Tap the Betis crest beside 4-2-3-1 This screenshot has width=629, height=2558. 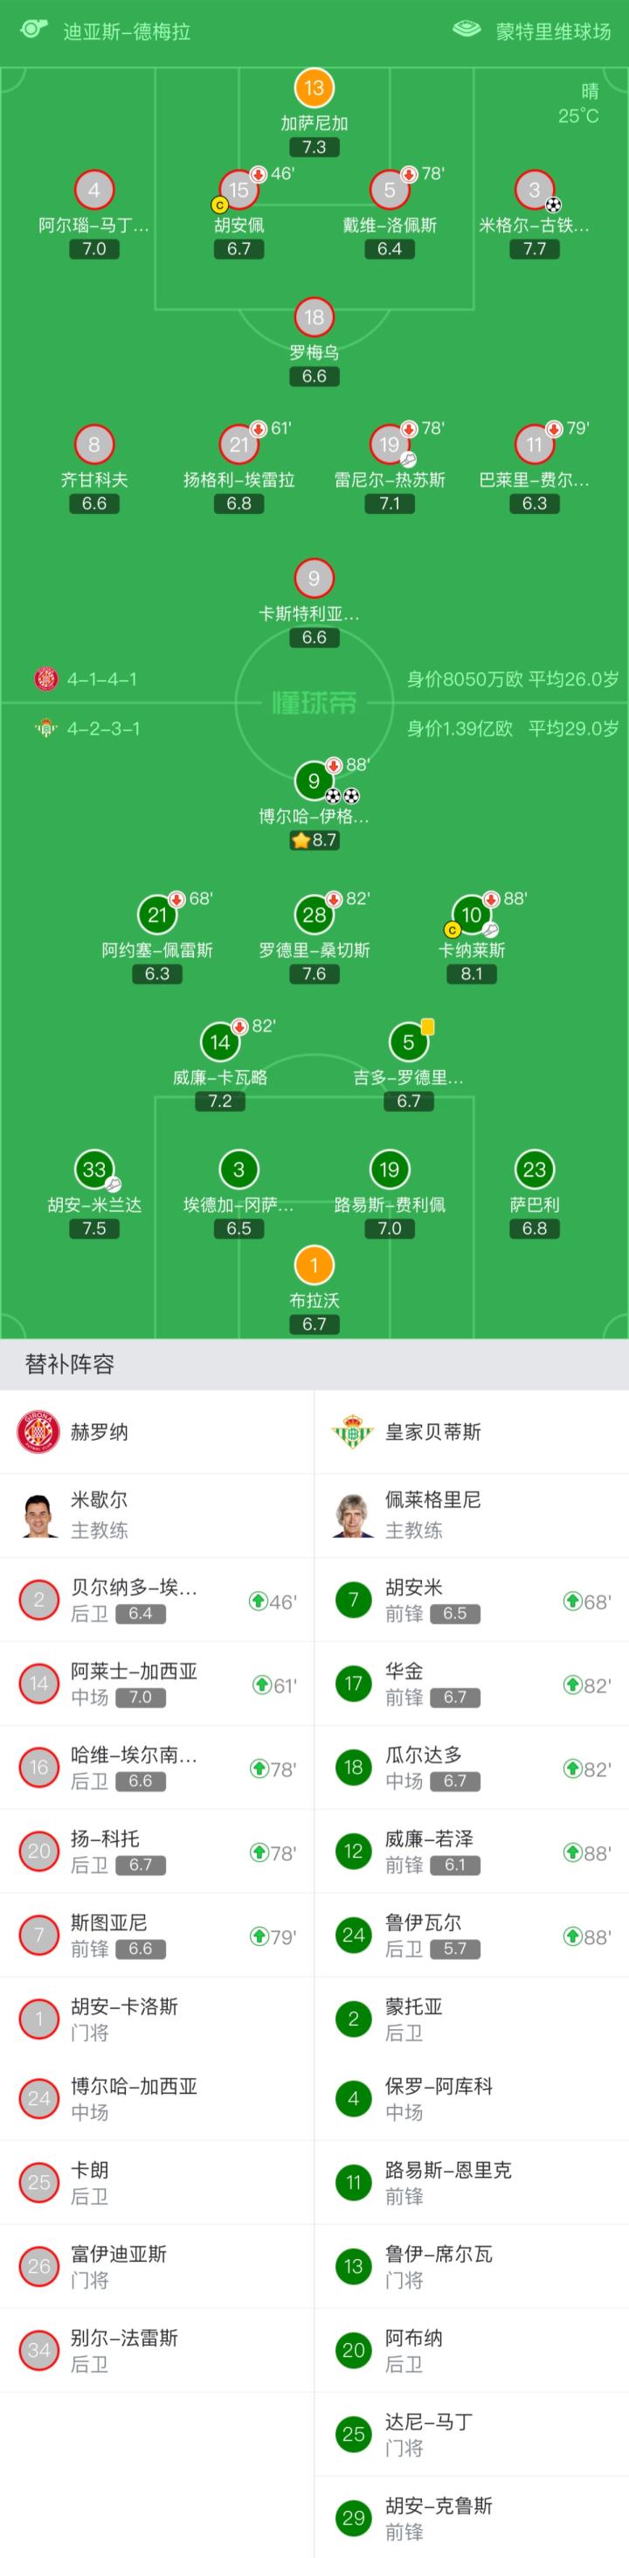pyautogui.click(x=45, y=729)
